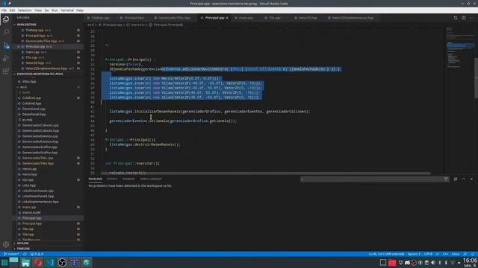Switch to the Vetor2D.hpp editor tab
Image resolution: width=478 pixels, height=268 pixels.
tap(308, 18)
